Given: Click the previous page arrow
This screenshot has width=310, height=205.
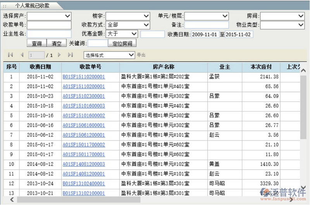Looking at the screenshot, I should click(22, 55).
